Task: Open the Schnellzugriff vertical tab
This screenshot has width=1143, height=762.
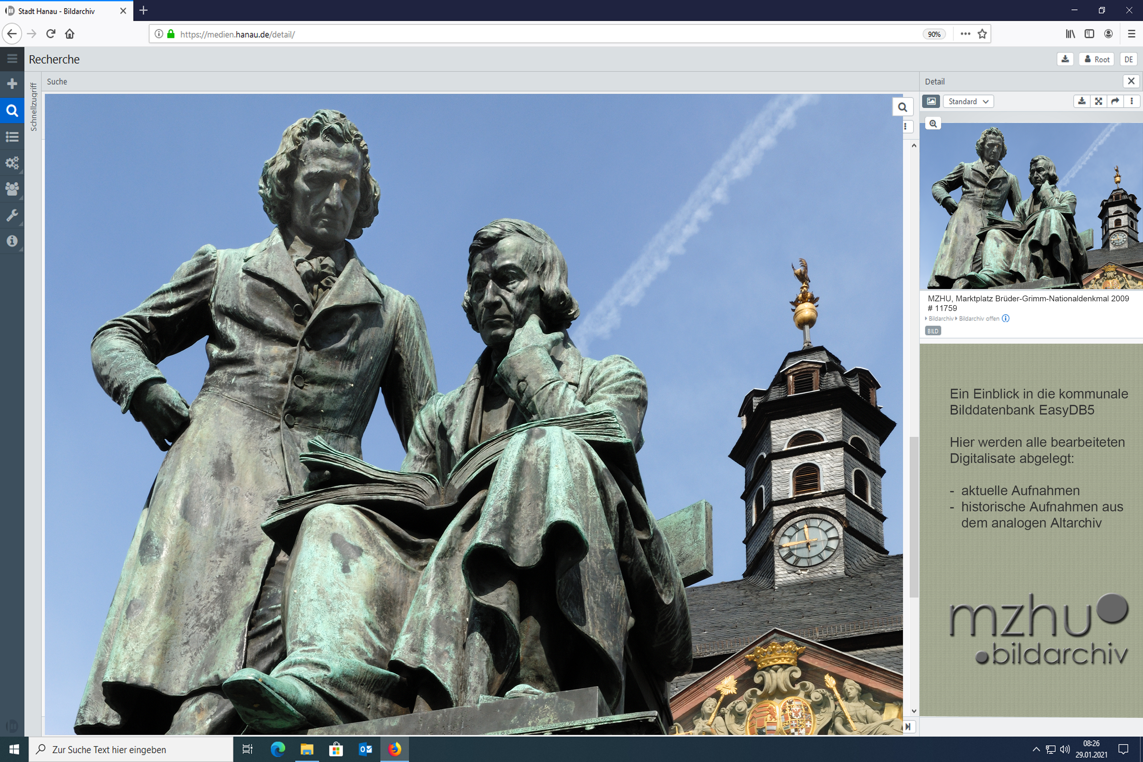Action: click(x=34, y=107)
